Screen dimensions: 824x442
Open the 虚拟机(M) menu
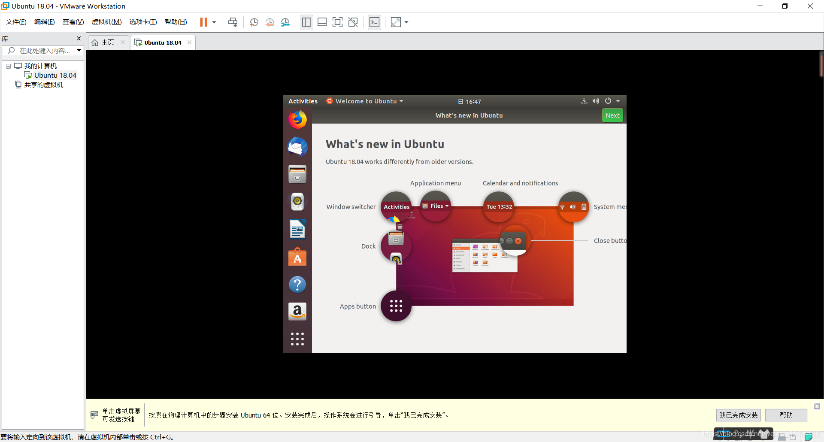[106, 22]
